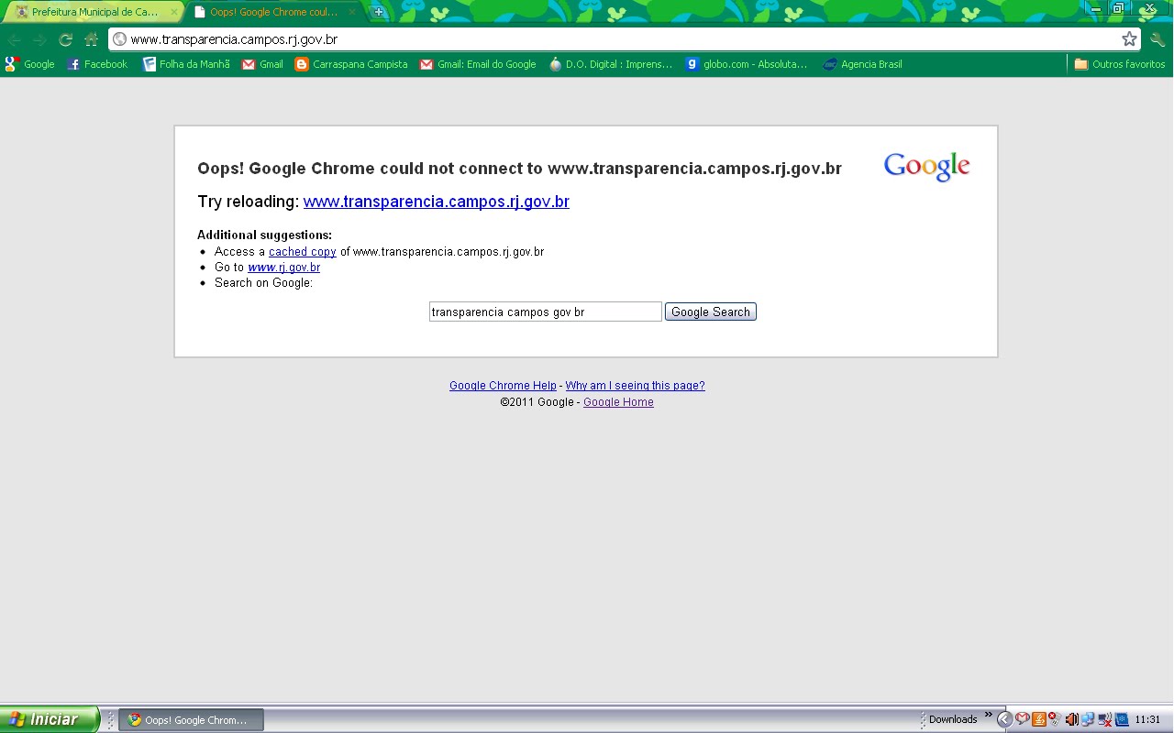Click the Java tray icon
This screenshot has width=1174, height=733.
tap(1039, 719)
